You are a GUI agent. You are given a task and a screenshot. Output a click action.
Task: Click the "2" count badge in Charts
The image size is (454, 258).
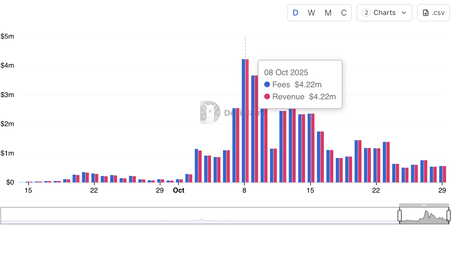[366, 13]
